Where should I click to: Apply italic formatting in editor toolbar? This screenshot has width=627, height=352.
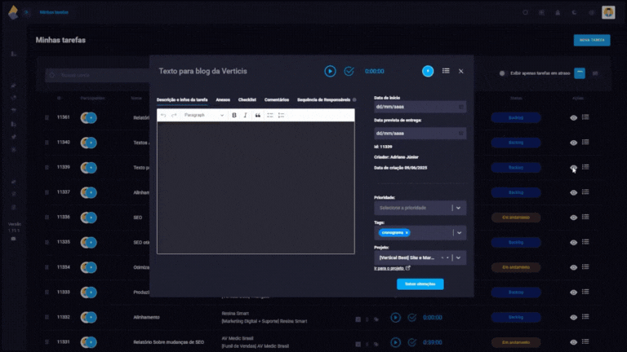pos(245,116)
